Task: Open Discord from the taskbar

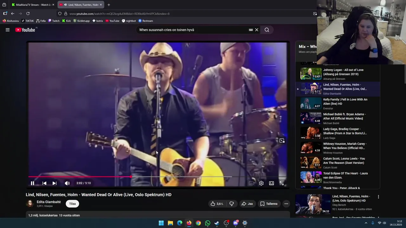Action: 236,223
